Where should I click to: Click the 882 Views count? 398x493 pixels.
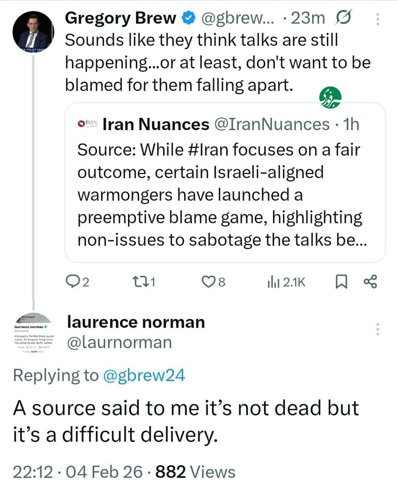[x=195, y=472]
